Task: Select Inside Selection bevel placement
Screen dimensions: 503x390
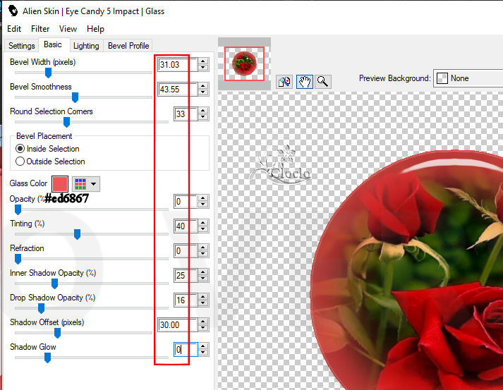Action: (20, 149)
